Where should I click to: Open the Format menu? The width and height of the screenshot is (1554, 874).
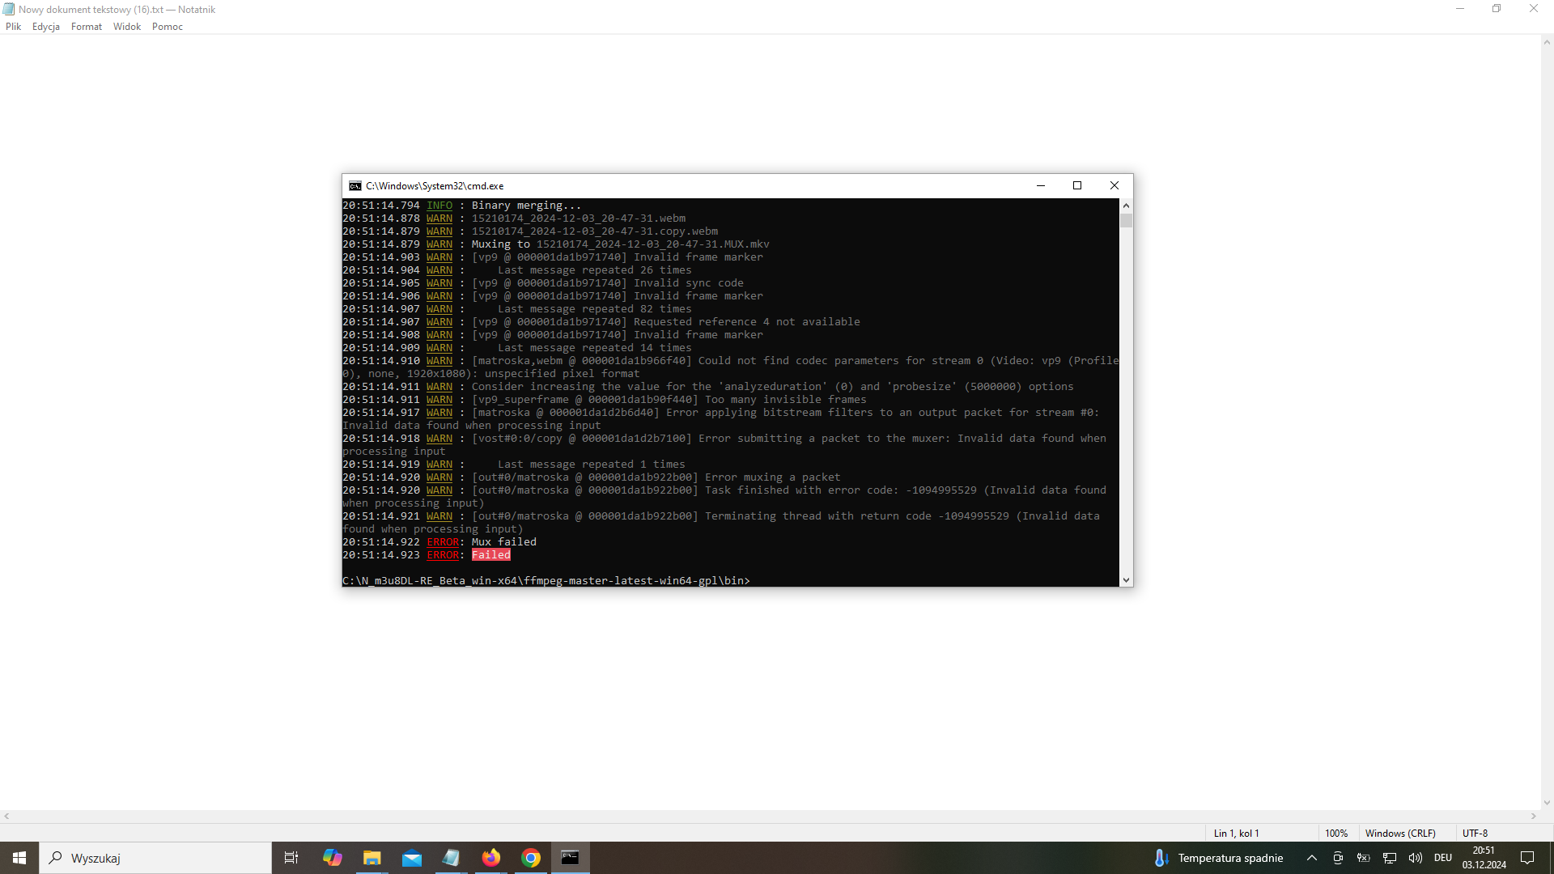[87, 27]
